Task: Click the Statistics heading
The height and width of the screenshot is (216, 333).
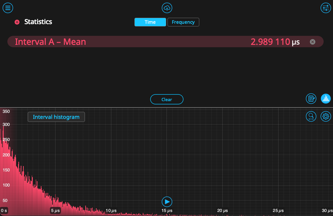Action: coord(38,22)
